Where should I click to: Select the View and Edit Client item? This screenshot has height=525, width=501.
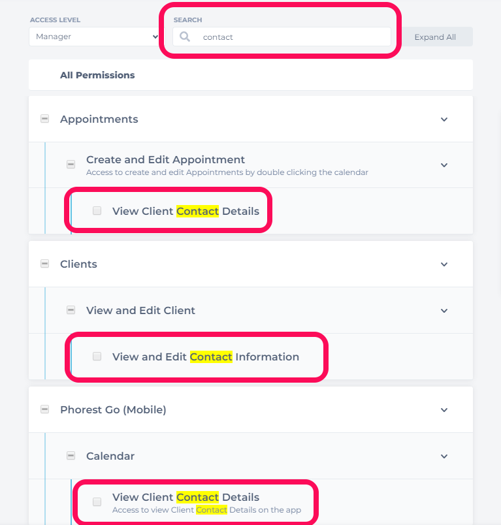click(x=140, y=310)
